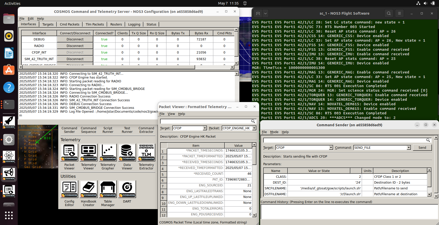Image resolution: width=439 pixels, height=225 pixels.
Task: Open the Mode menu in Command Sender
Action: [274, 132]
